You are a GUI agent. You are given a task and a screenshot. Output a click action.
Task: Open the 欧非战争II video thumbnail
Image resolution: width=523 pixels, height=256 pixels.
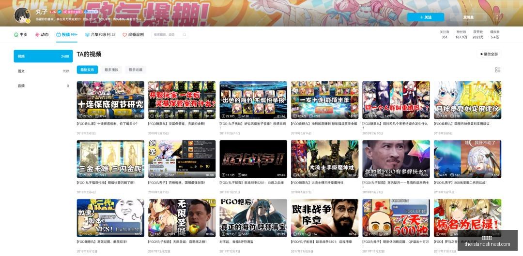(253, 159)
